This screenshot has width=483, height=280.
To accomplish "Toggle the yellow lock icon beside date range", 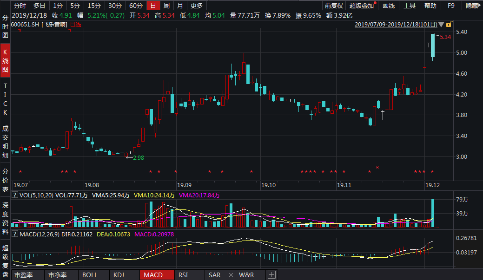I will (x=449, y=24).
